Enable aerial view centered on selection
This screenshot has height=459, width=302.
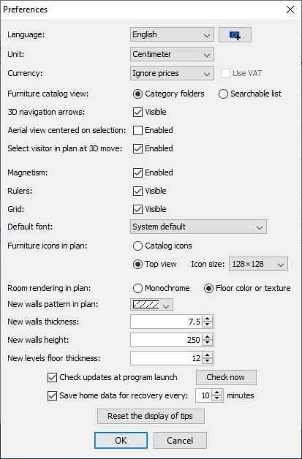point(137,130)
